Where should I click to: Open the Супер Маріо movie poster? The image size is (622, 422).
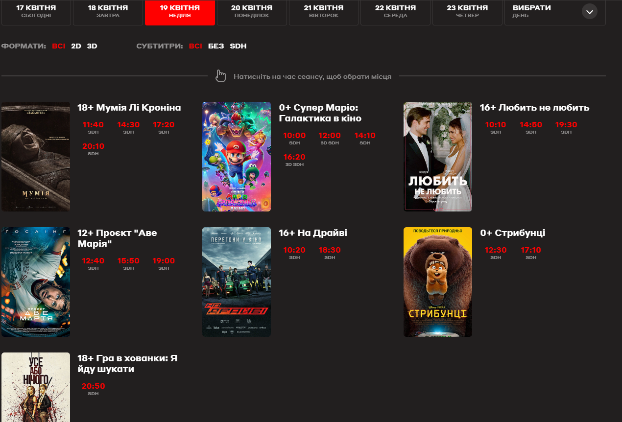click(x=237, y=157)
